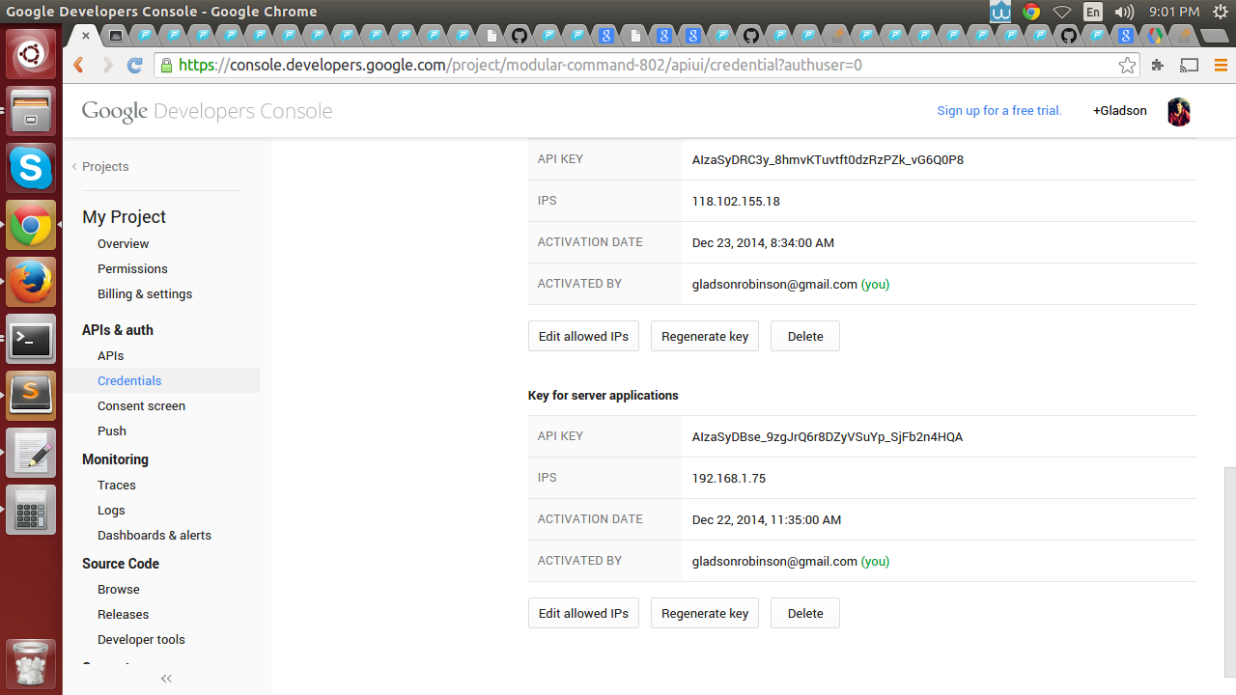Screen dimensions: 1236x695
Task: Click the Dec 22, 2014, 11:35:00 AM date
Action: point(767,519)
